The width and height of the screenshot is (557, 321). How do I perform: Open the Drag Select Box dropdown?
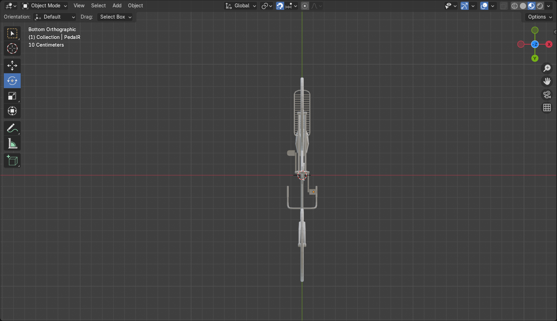tap(115, 17)
